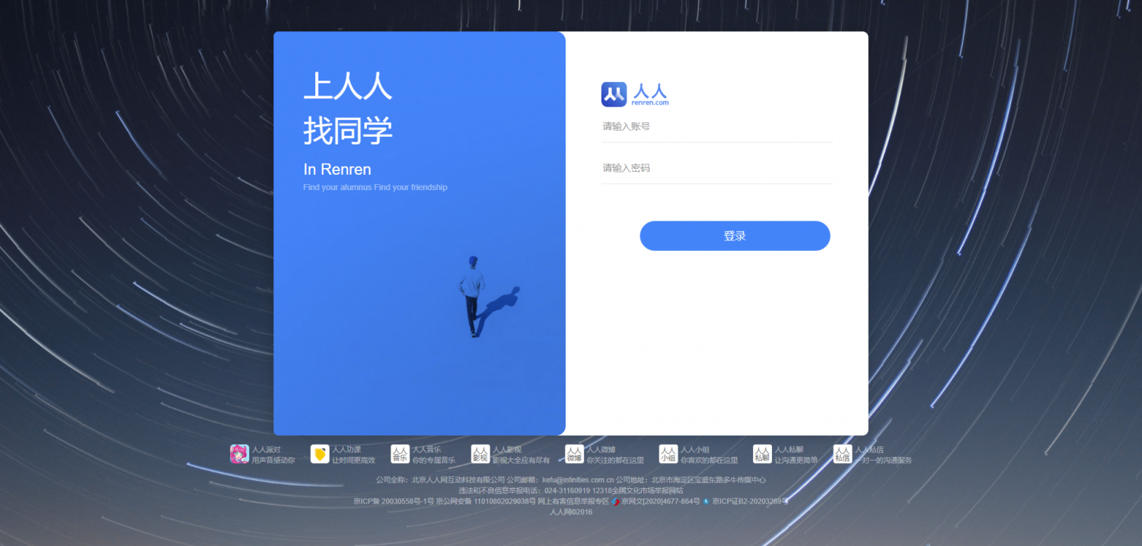Image resolution: width=1142 pixels, height=546 pixels.
Task: Click the report phone 024-31160919 text
Action: [567, 490]
